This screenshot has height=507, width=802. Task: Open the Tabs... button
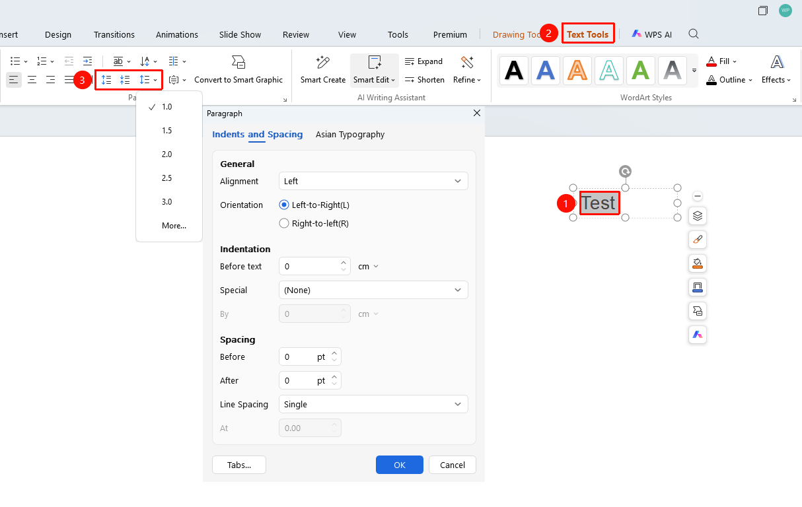tap(239, 465)
